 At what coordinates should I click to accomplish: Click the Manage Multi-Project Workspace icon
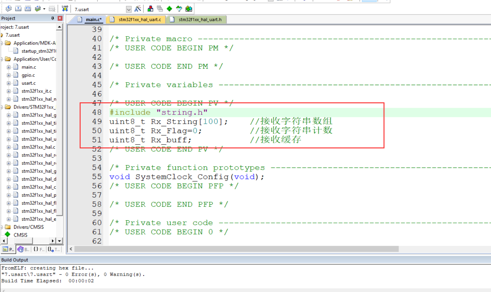click(x=160, y=9)
